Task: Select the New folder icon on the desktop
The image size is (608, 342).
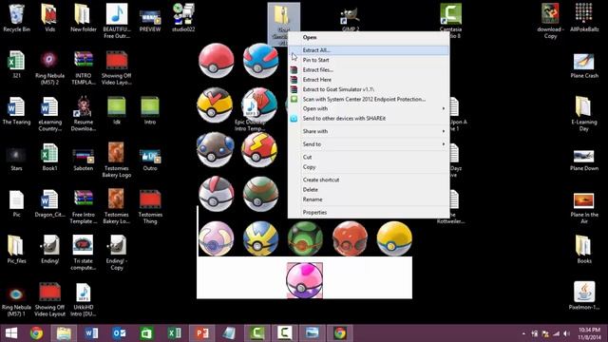Action: pyautogui.click(x=83, y=18)
